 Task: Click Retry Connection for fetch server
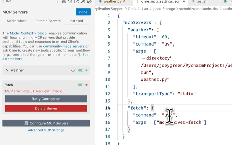[x=46, y=99]
